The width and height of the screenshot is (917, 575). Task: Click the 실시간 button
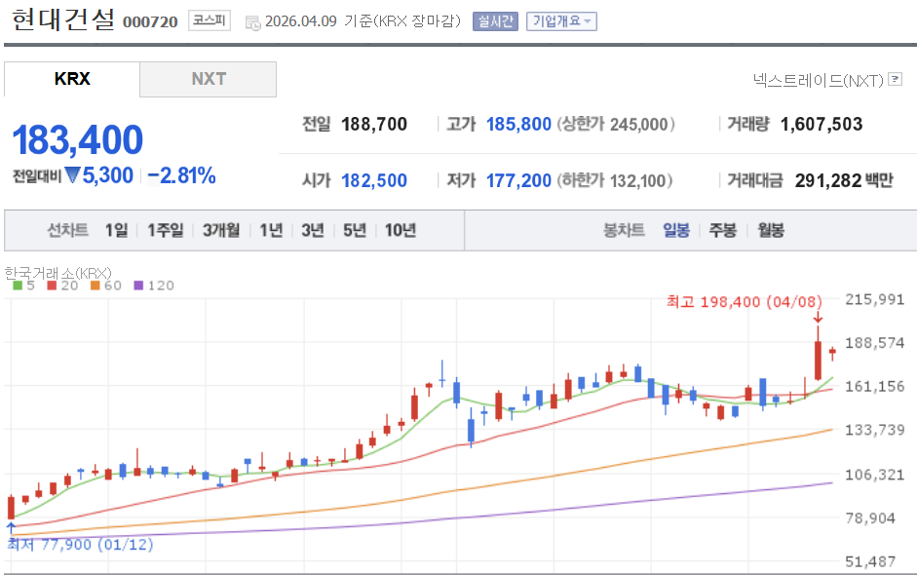495,21
